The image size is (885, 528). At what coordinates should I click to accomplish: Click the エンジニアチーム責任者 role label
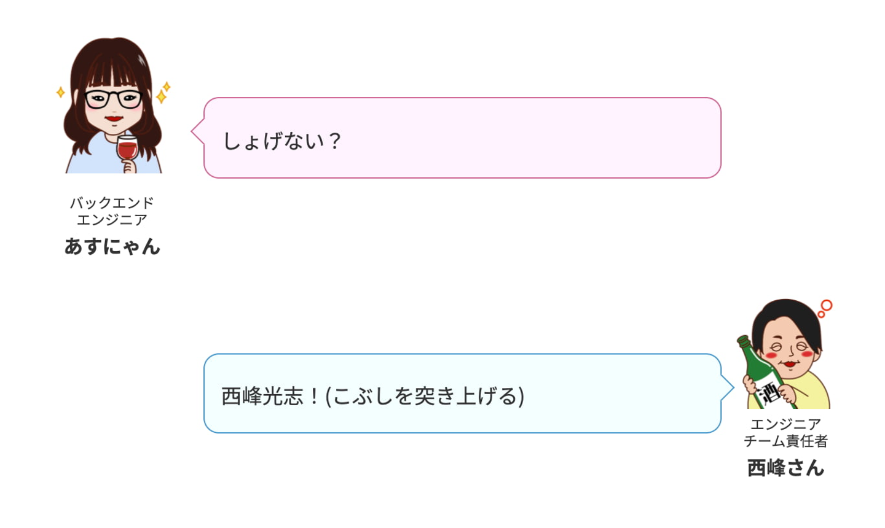785,432
